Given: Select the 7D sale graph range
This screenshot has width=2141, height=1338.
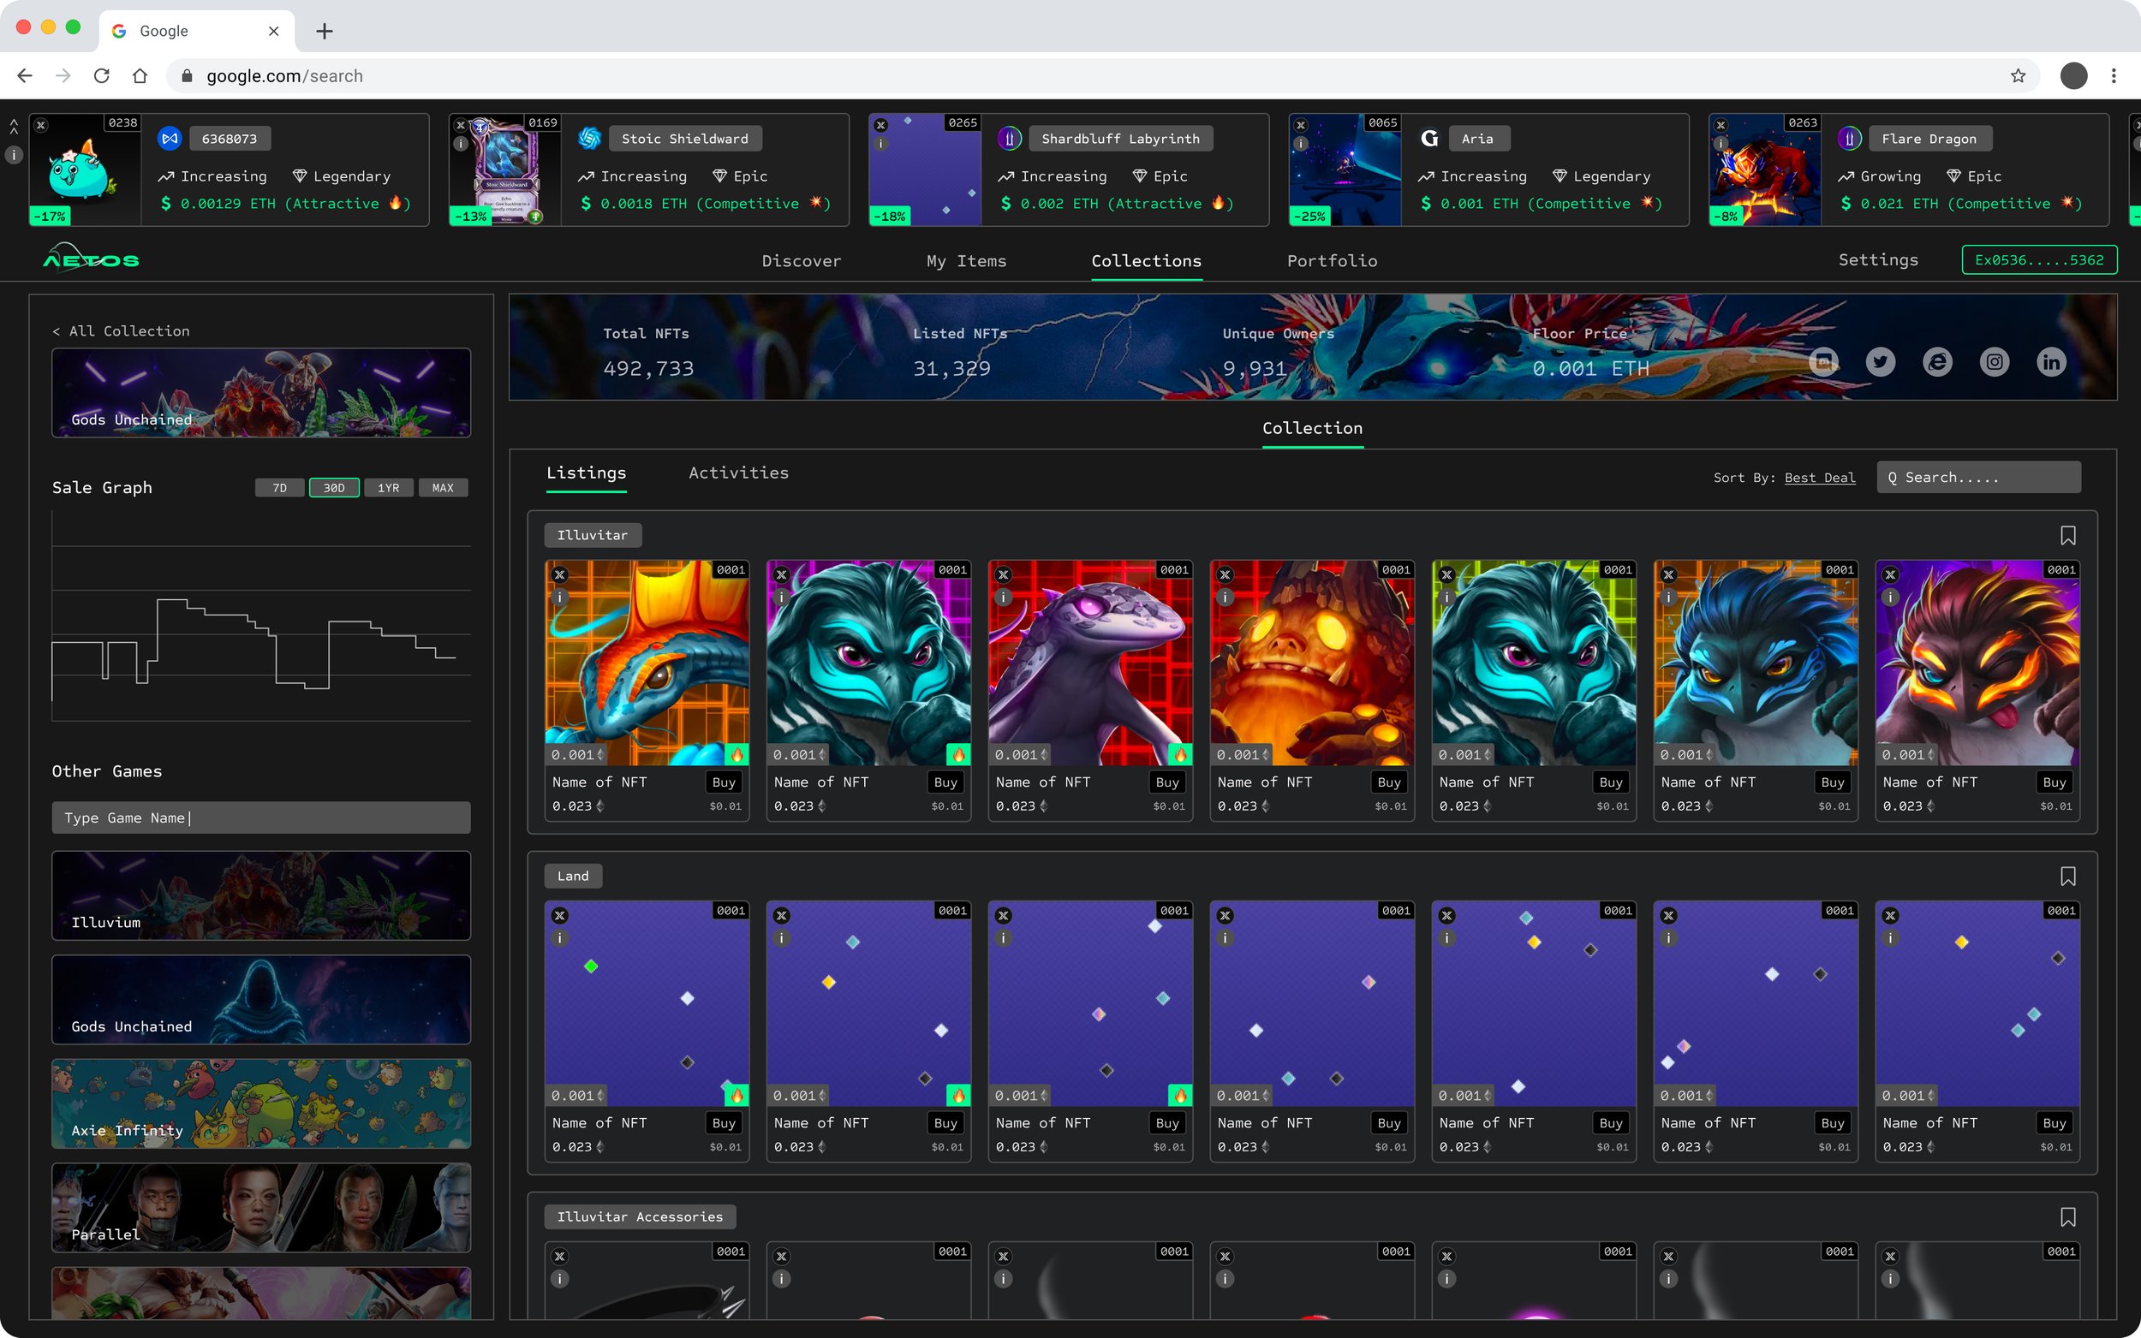Looking at the screenshot, I should [x=280, y=488].
